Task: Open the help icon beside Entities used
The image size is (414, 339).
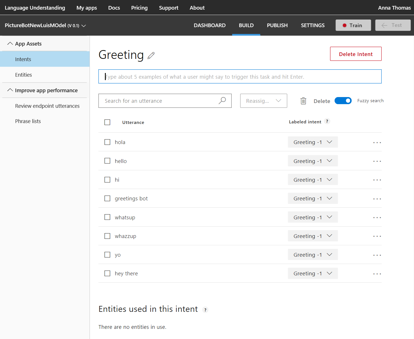Action: point(205,310)
